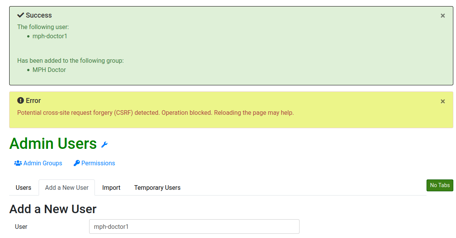Click the Error exclamation circle icon
Screen dimensions: 456x238
pos(20,100)
